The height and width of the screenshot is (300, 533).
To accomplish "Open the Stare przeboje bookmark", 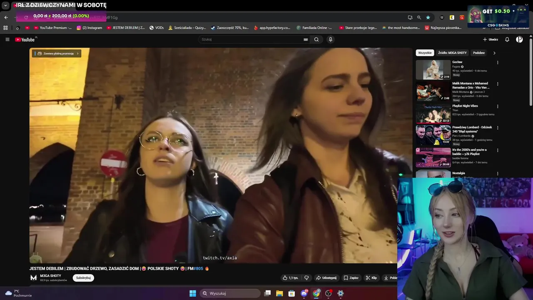I will (358, 28).
